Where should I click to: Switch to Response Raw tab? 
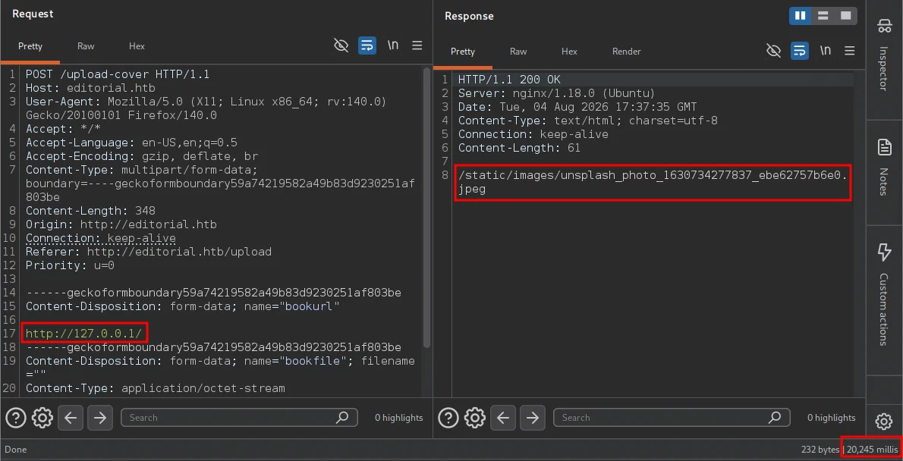coord(518,52)
